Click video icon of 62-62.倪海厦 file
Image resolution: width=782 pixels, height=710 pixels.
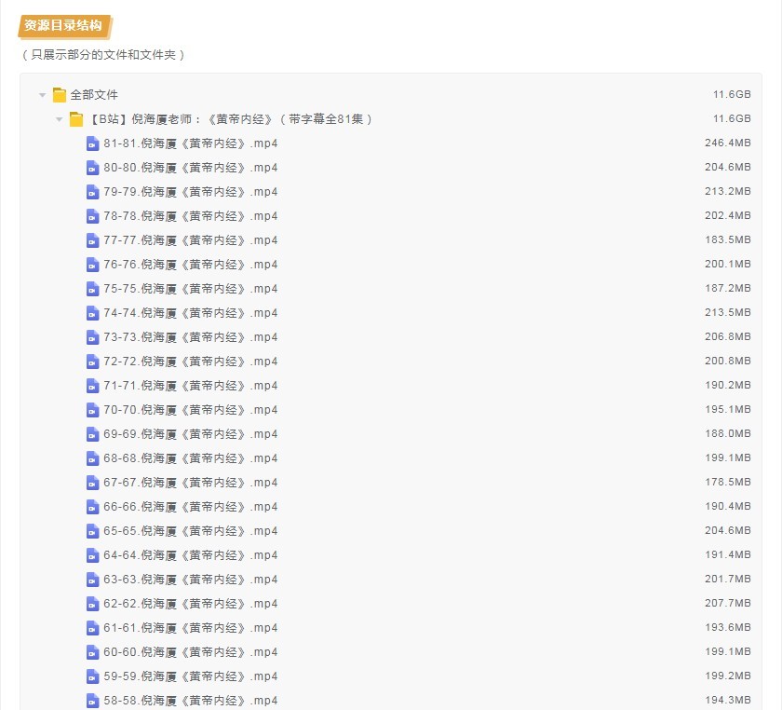pos(93,604)
